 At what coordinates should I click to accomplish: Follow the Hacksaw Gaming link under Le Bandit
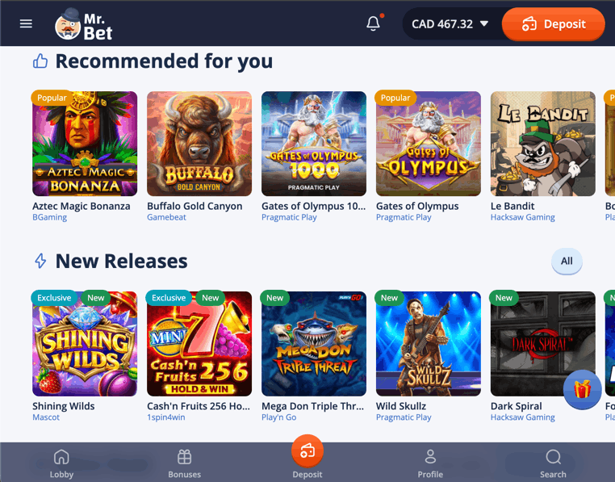click(522, 217)
